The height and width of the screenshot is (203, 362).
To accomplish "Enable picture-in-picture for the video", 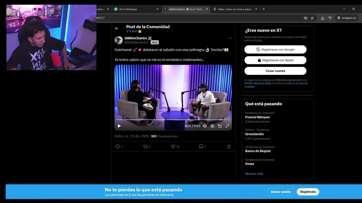I will 220,126.
